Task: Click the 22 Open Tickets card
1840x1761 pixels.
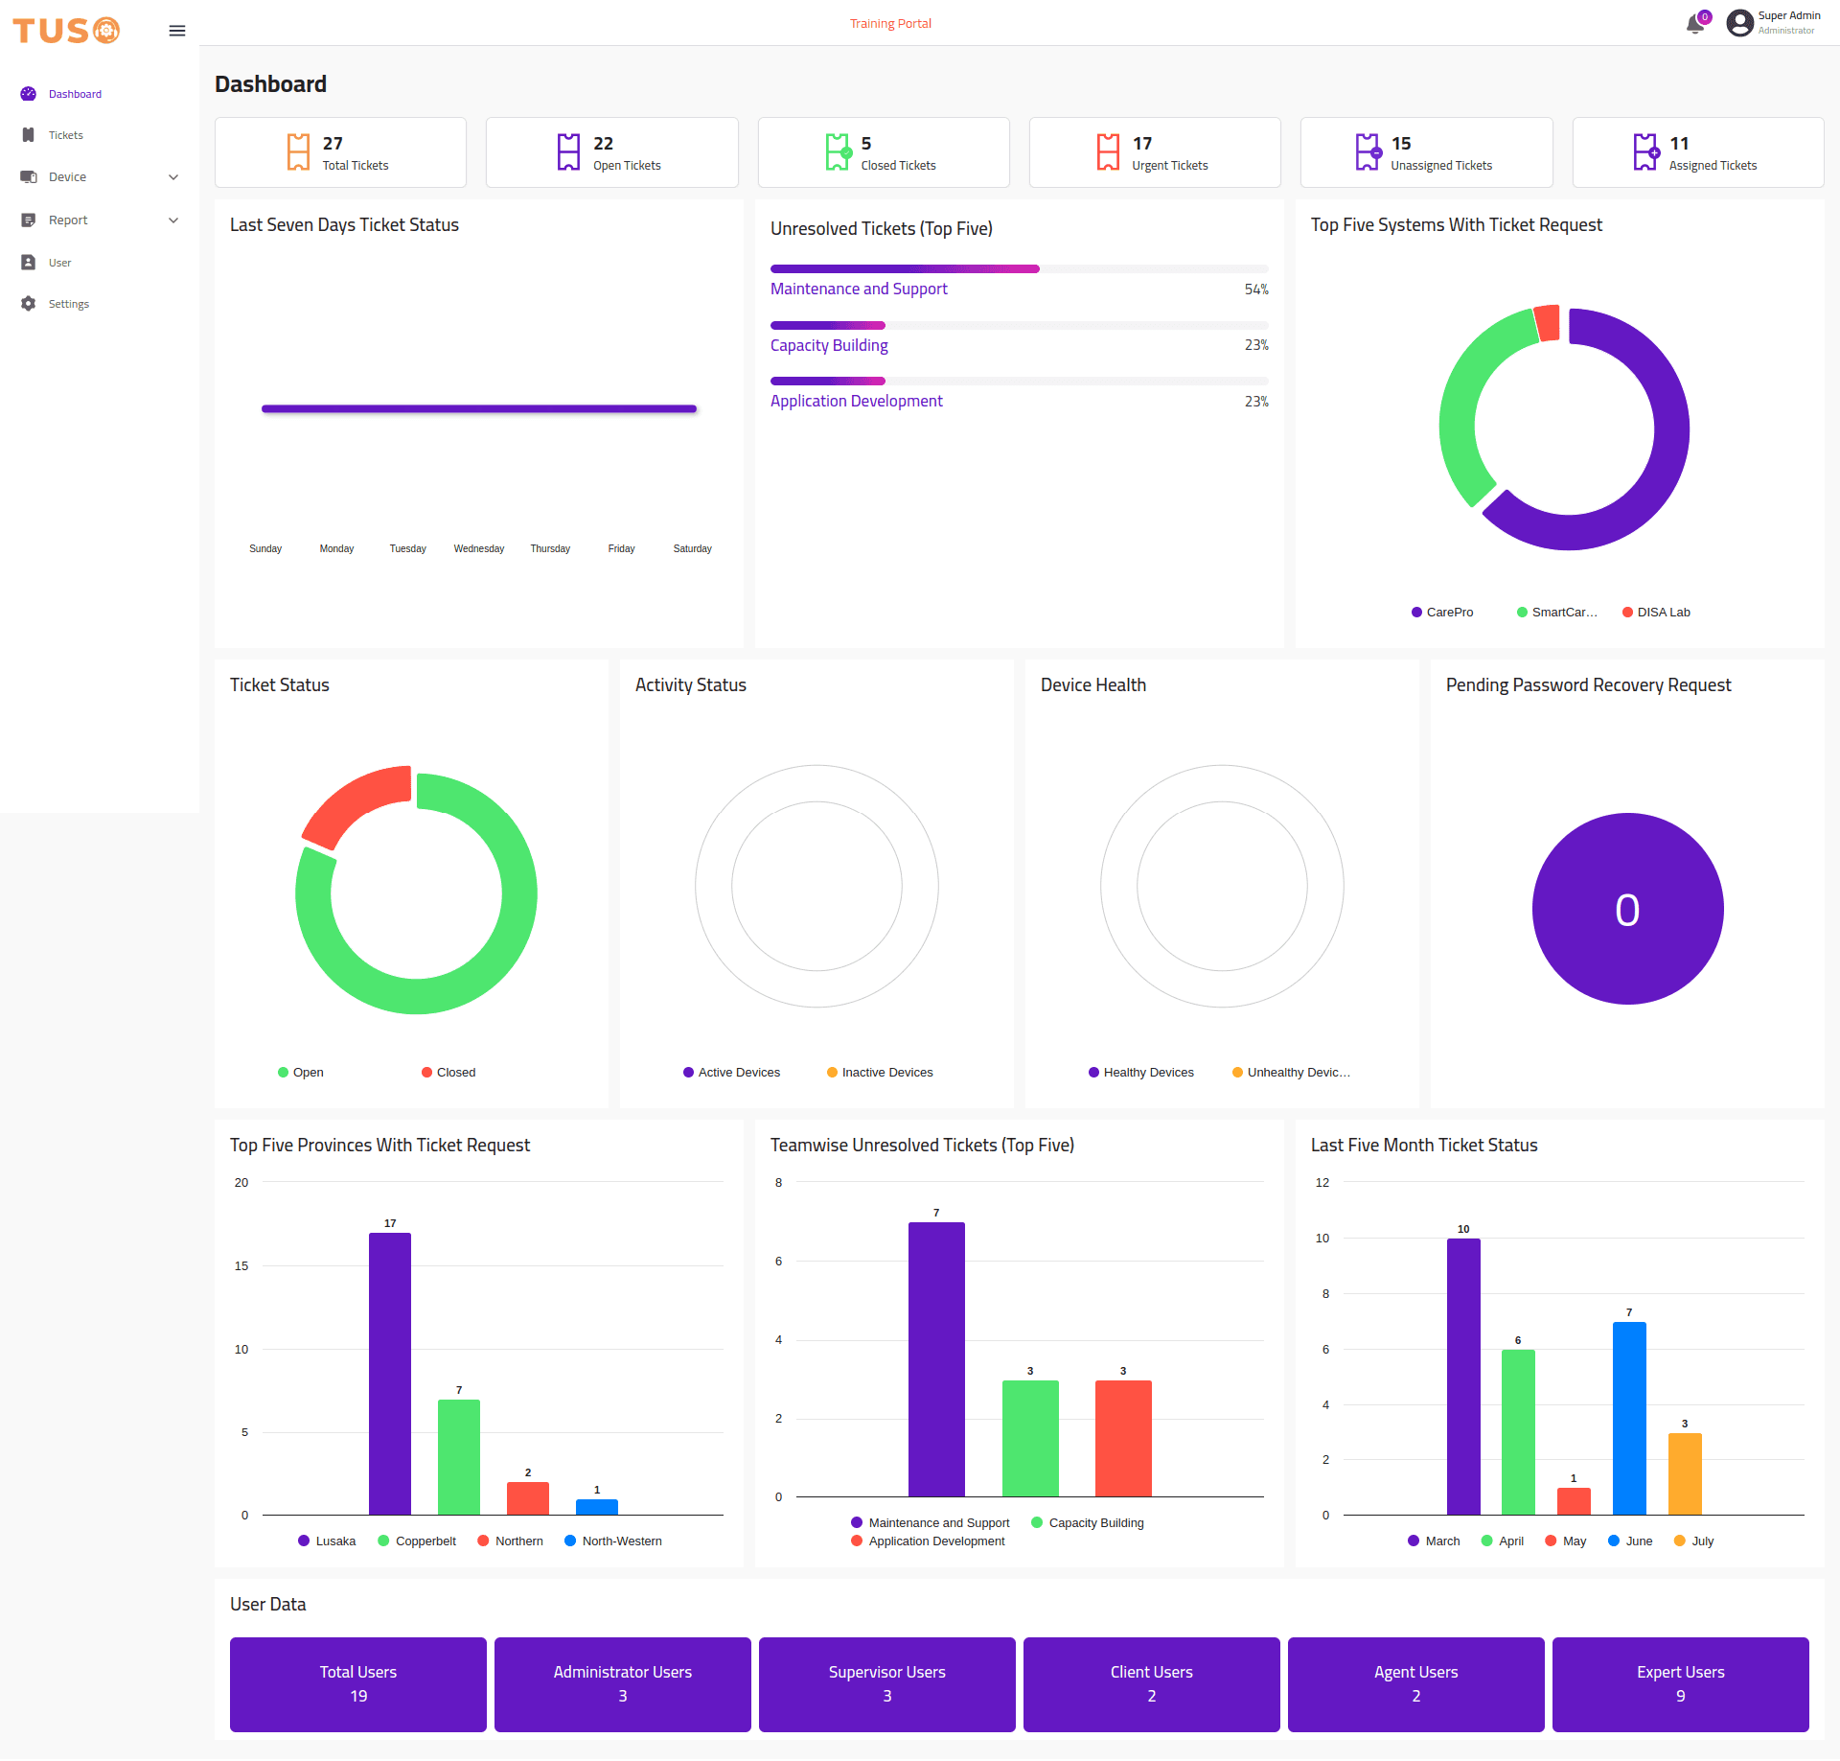Action: (x=612, y=152)
